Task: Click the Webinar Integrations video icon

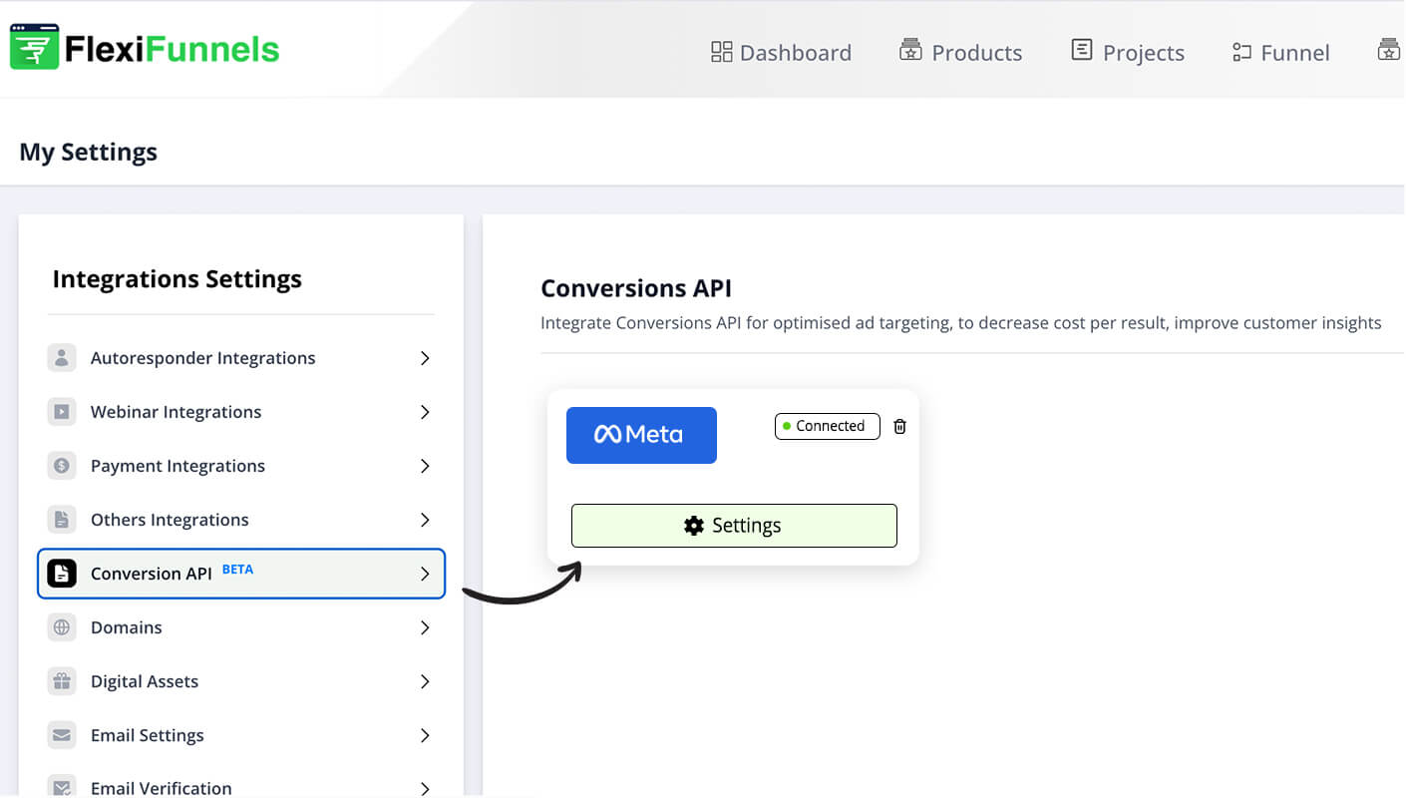Action: click(x=61, y=411)
